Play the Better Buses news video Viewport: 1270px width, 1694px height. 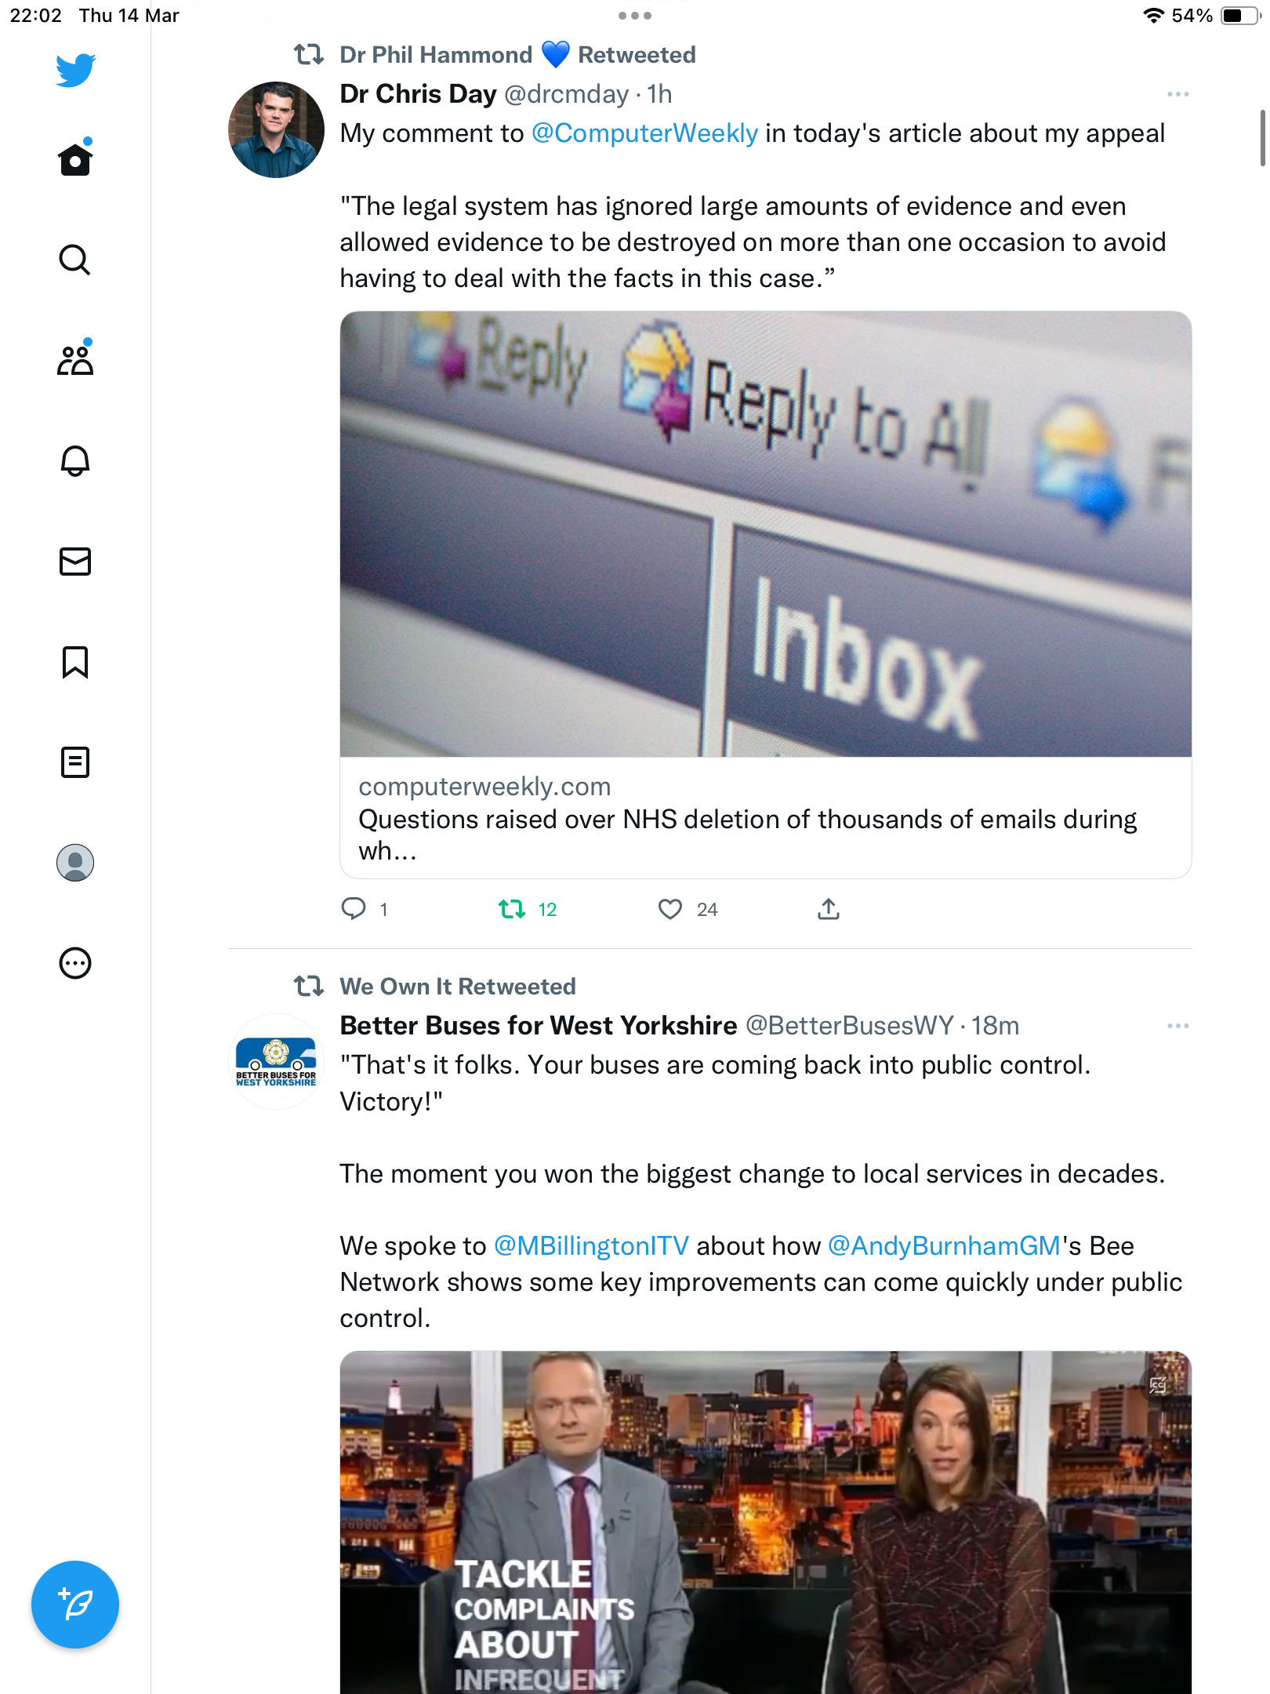[766, 1521]
